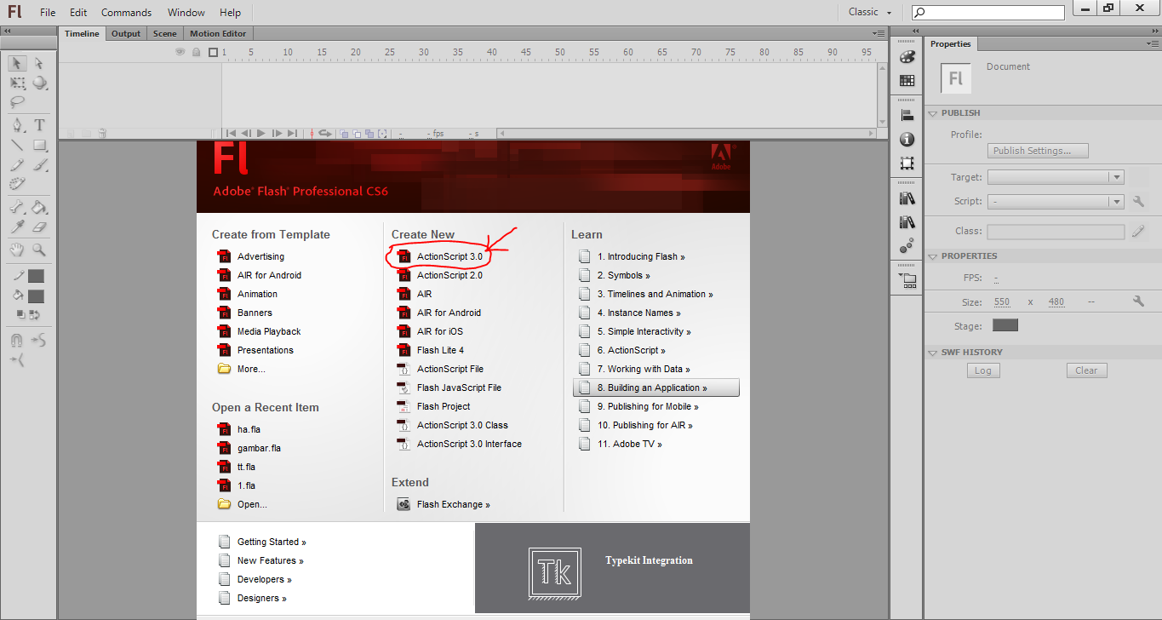Switch to the Motion Editor tab

pos(218,34)
